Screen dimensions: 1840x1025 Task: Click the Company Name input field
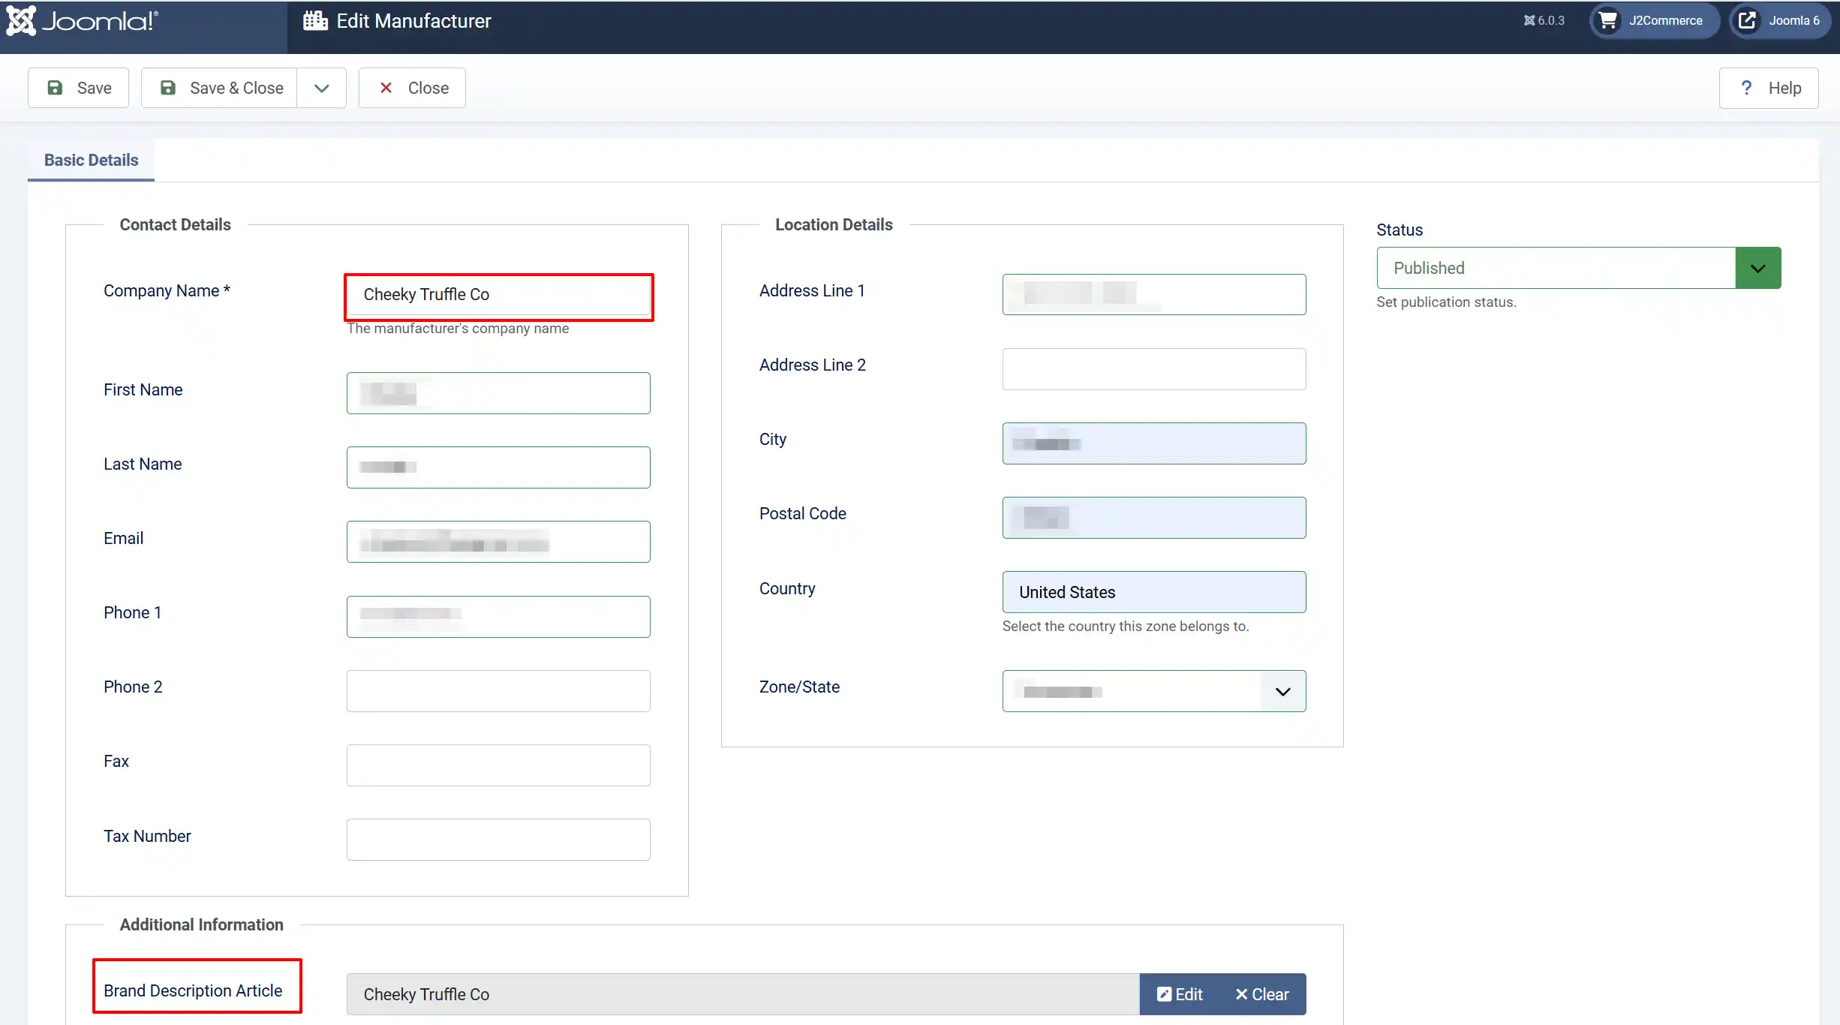(x=498, y=294)
